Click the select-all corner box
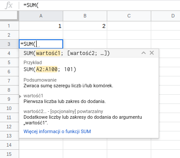 click(9, 16)
